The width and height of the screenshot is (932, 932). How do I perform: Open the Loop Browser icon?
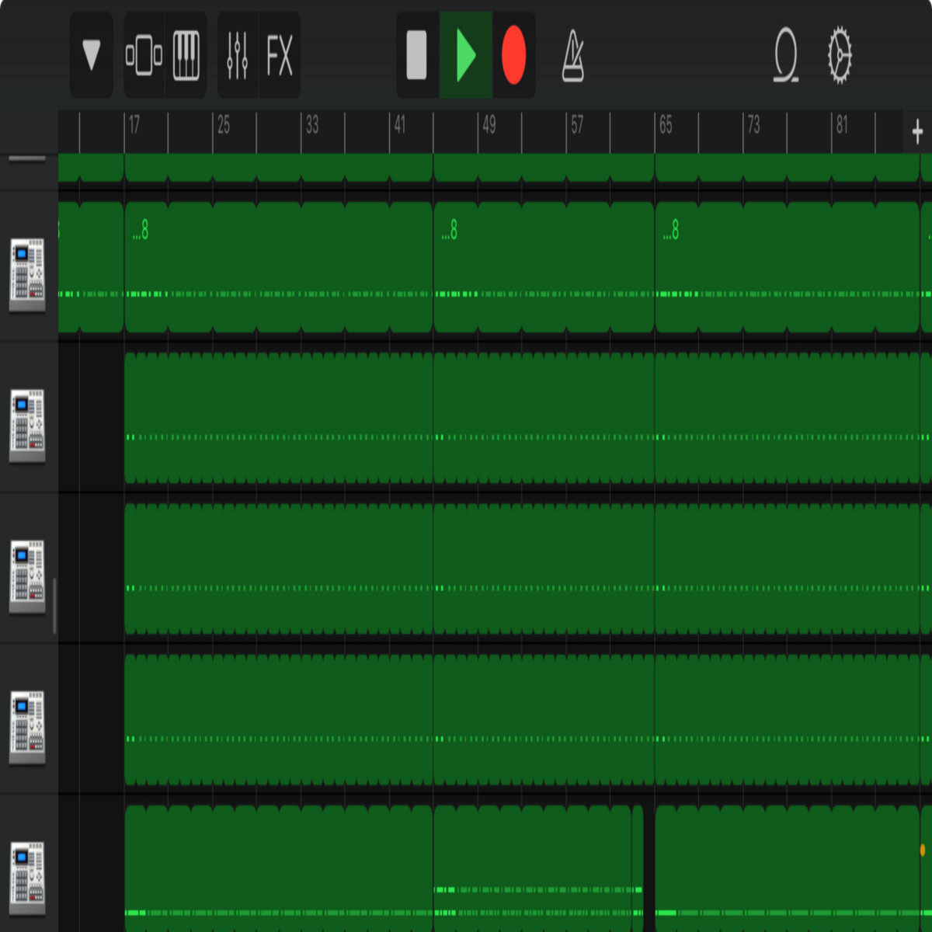786,55
